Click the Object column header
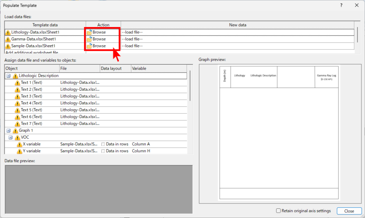365x218 pixels. (x=32, y=68)
